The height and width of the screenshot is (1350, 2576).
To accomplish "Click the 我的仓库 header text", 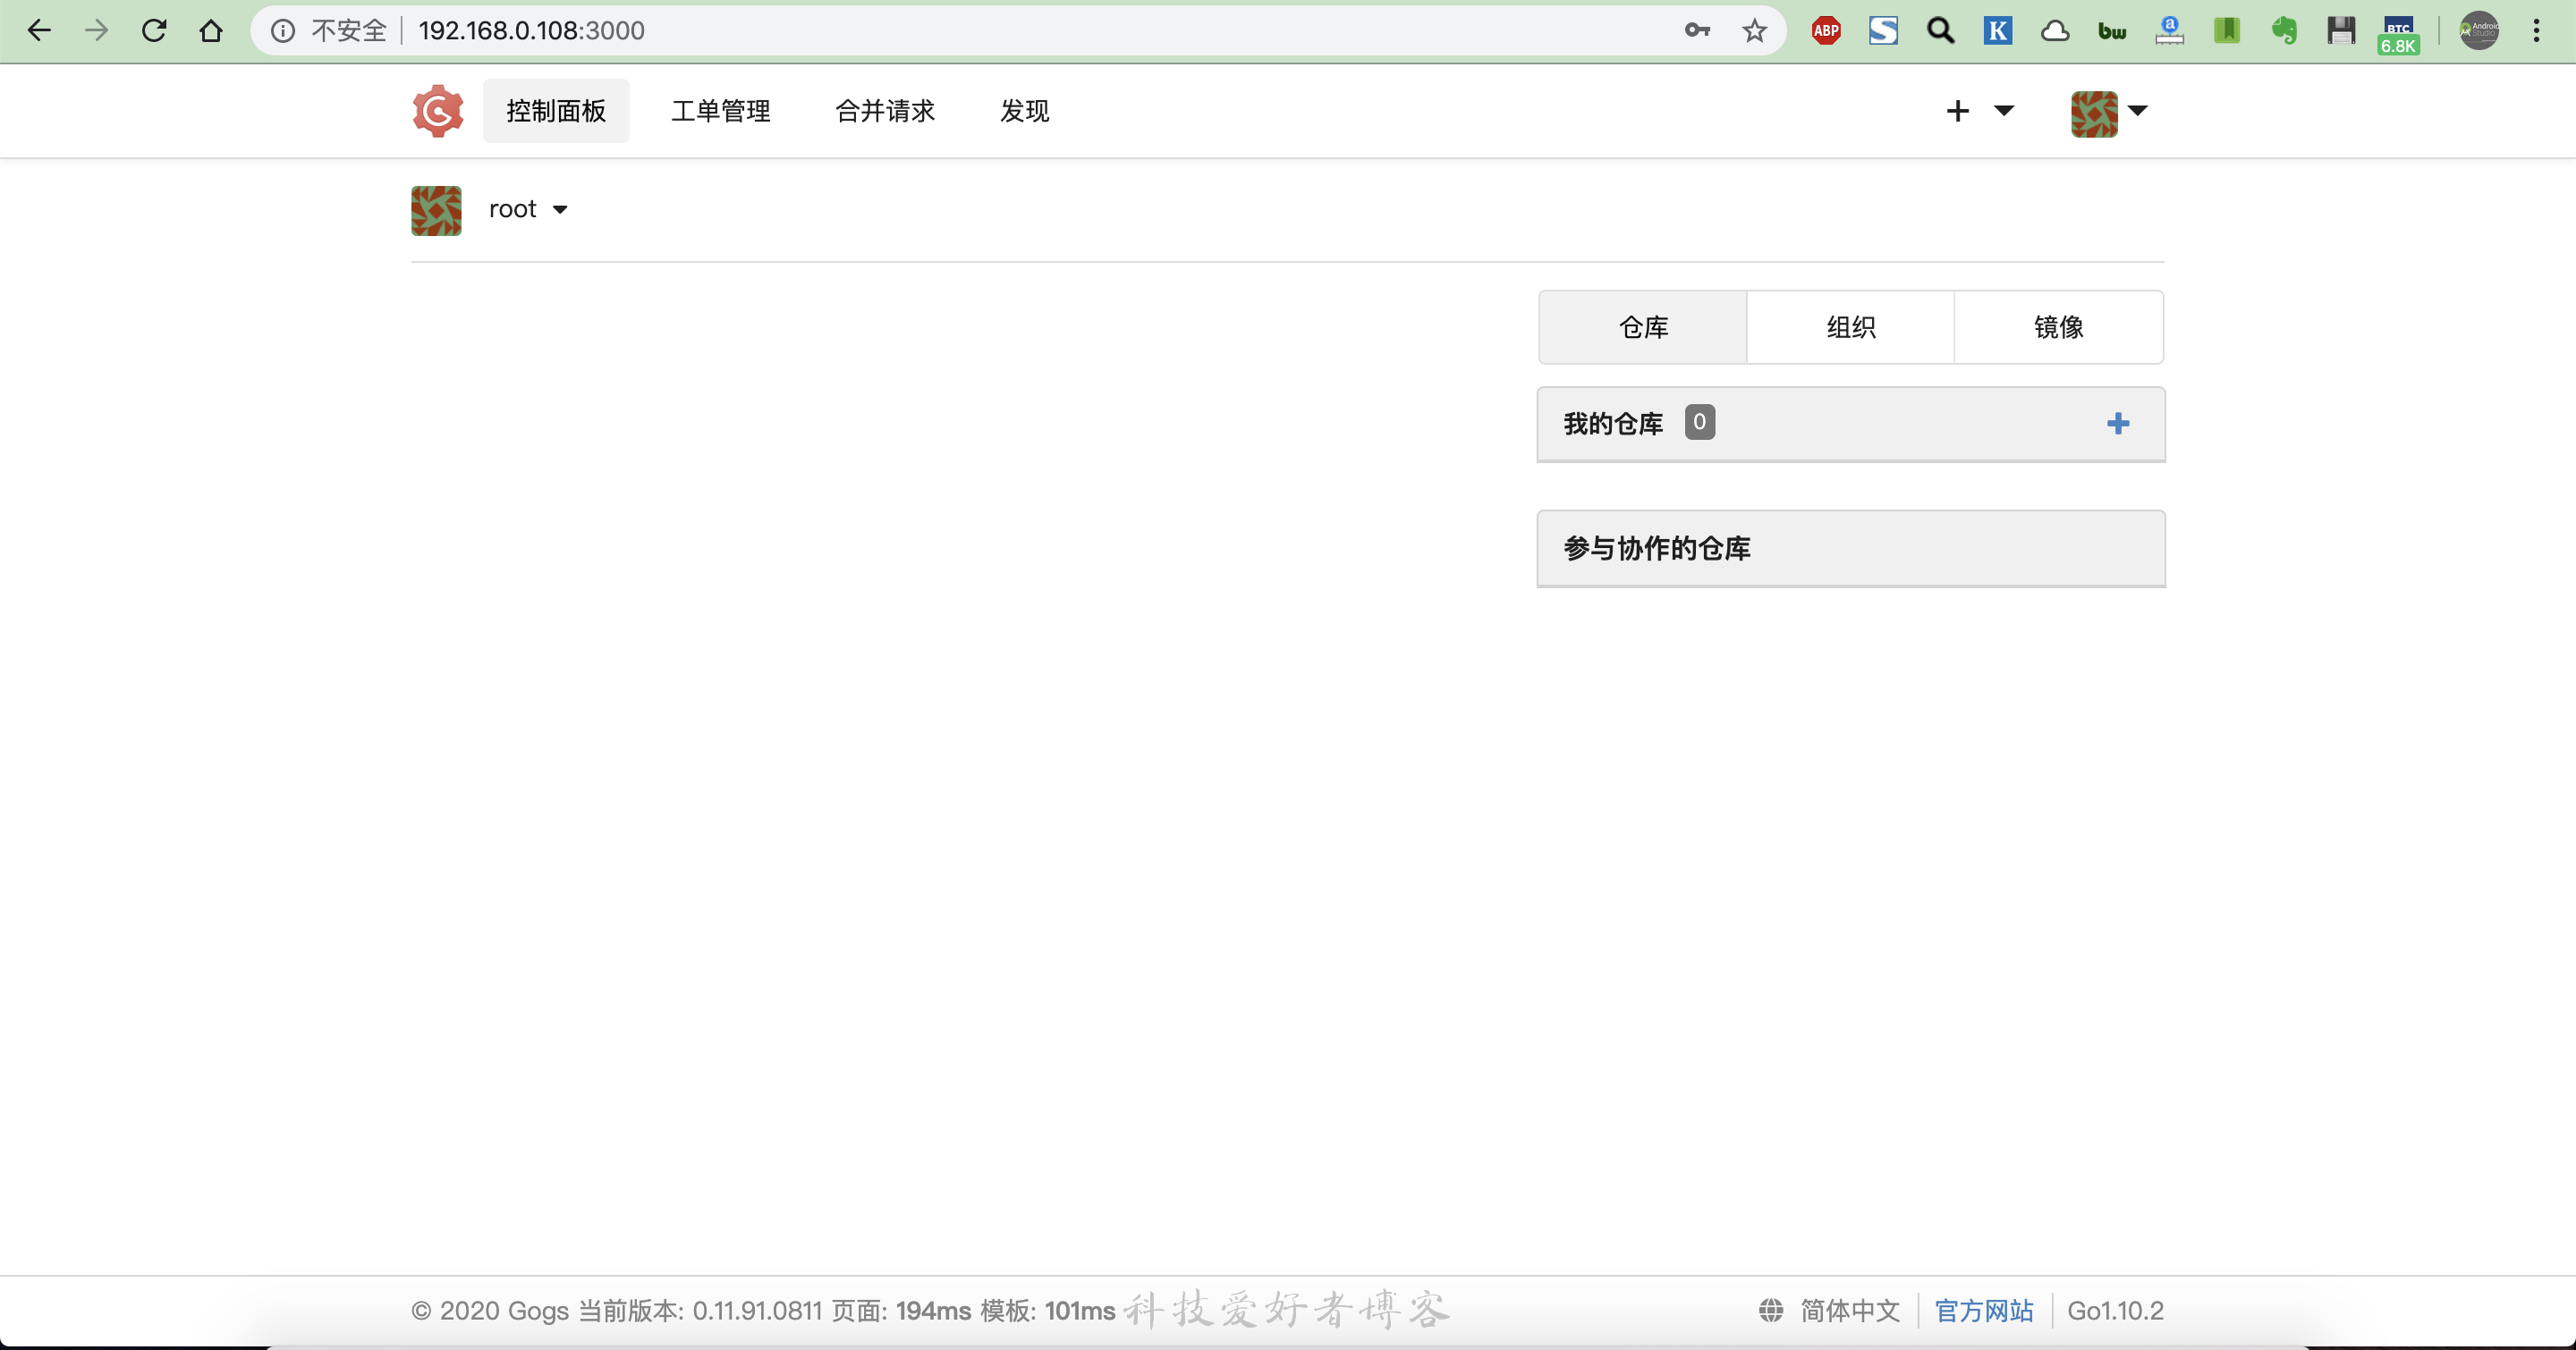I will tap(1613, 424).
